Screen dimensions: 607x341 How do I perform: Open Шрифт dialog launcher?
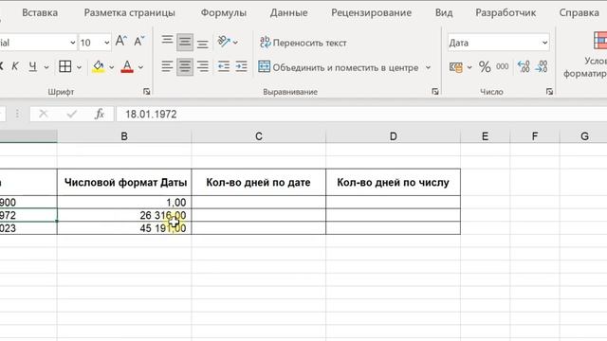pyautogui.click(x=146, y=92)
